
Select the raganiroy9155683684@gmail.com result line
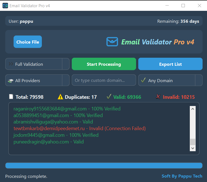[67, 109]
